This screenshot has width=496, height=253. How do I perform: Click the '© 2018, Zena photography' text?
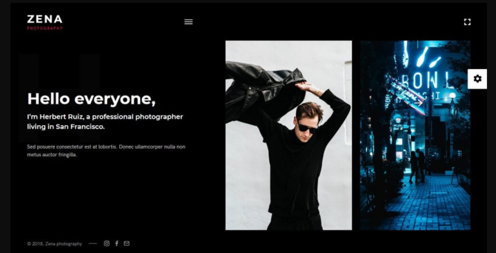pos(54,244)
